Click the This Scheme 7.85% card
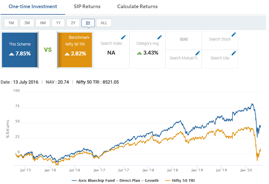The height and width of the screenshot is (184, 269). 20,50
